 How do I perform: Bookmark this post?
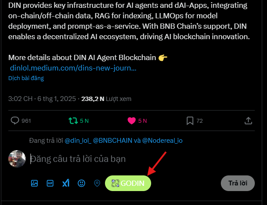190,120
